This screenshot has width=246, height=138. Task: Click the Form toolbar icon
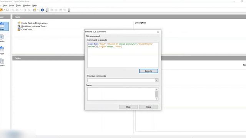pos(35,10)
